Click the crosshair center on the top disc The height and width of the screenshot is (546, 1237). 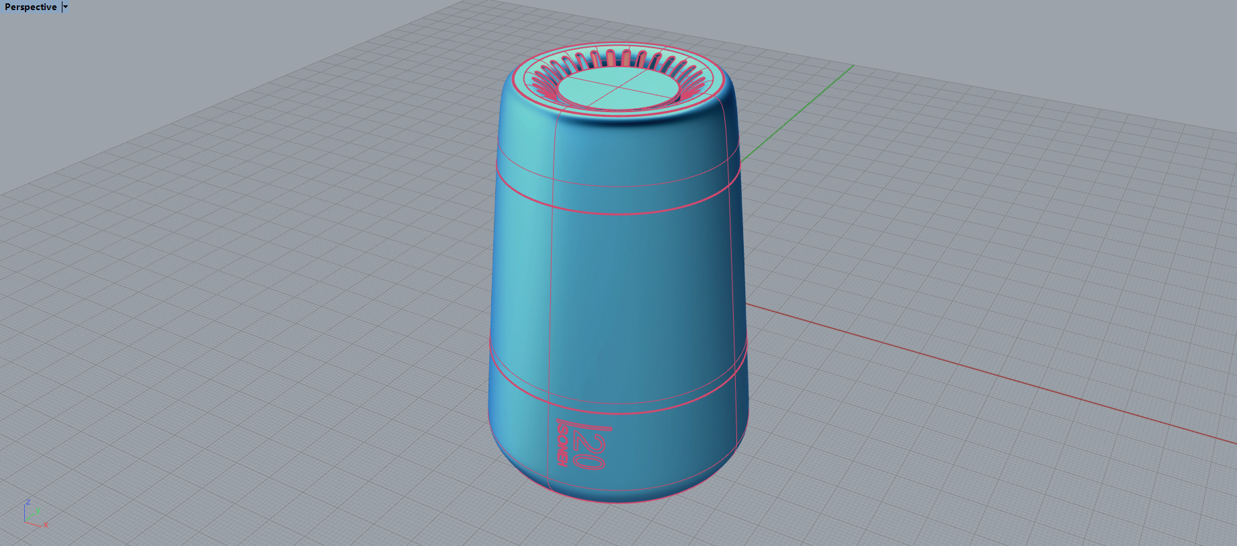[615, 87]
